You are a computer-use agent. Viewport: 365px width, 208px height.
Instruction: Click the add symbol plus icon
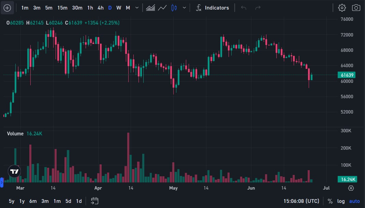(x=7, y=8)
